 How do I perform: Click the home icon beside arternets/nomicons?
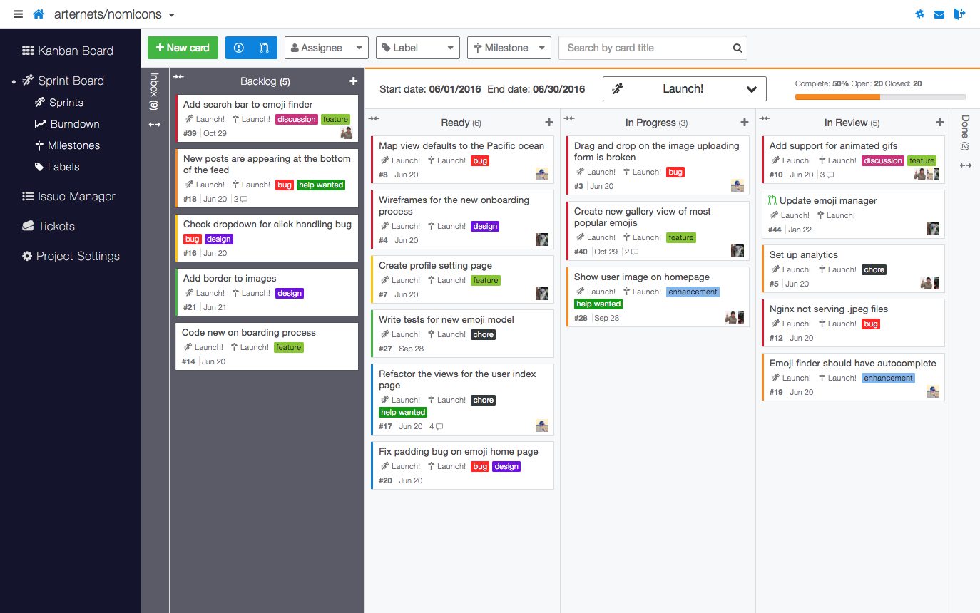39,14
